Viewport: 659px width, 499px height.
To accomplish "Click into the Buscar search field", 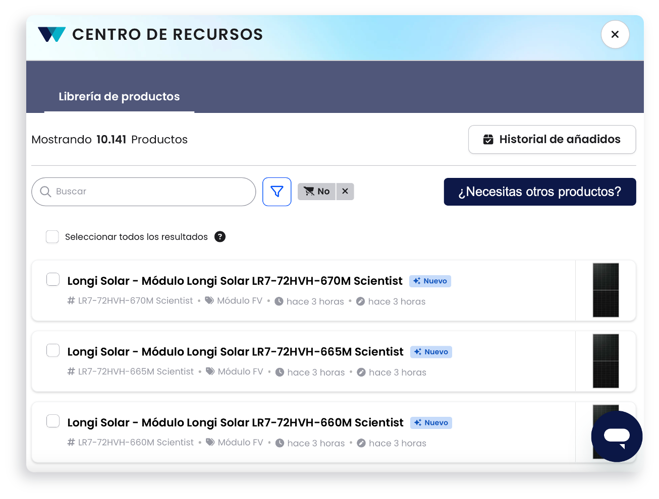I will (x=144, y=192).
